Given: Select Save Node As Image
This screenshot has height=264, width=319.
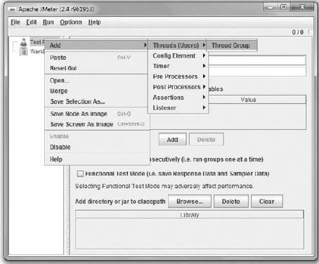Looking at the screenshot, I should pos(96,114).
